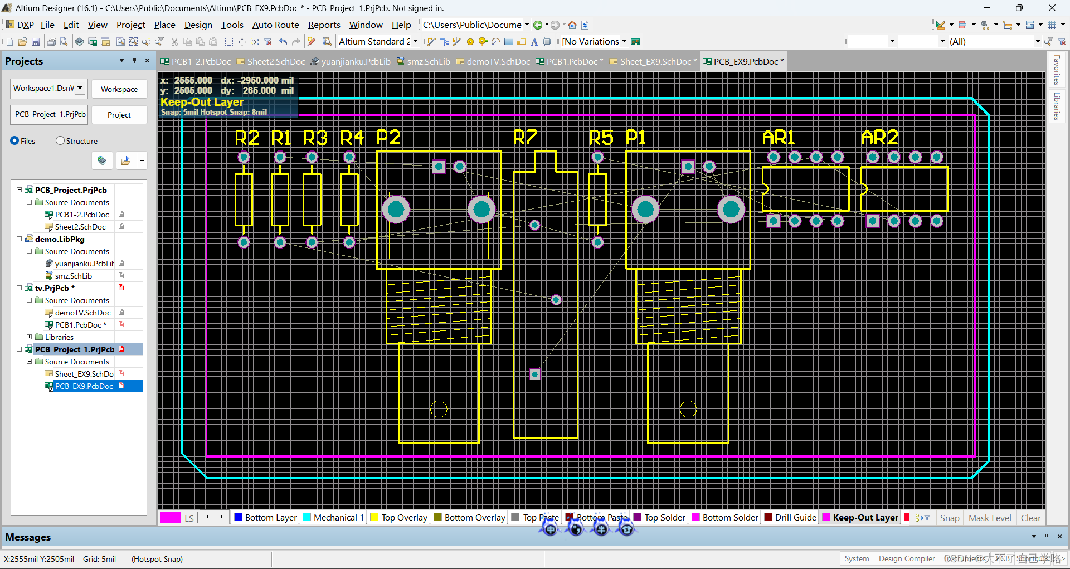The height and width of the screenshot is (569, 1070).
Task: Click the New document icon
Action: tap(9, 42)
